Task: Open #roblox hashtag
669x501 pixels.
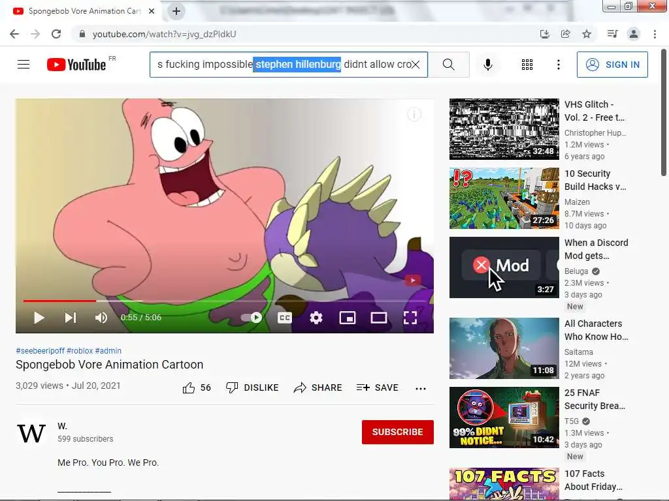Action: [x=80, y=350]
